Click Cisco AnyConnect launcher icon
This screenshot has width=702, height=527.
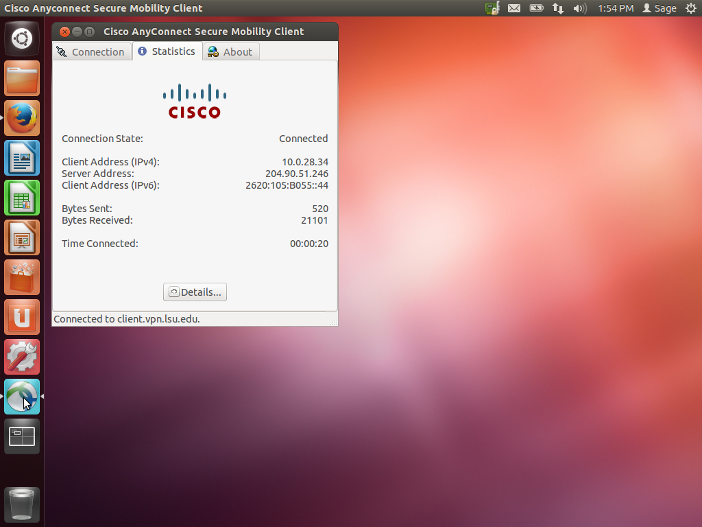[22, 397]
